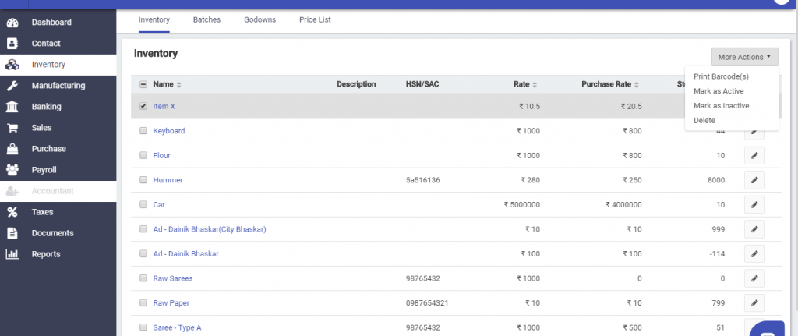
Task: Choose Print Barcode(s) from menu
Action: tap(721, 76)
